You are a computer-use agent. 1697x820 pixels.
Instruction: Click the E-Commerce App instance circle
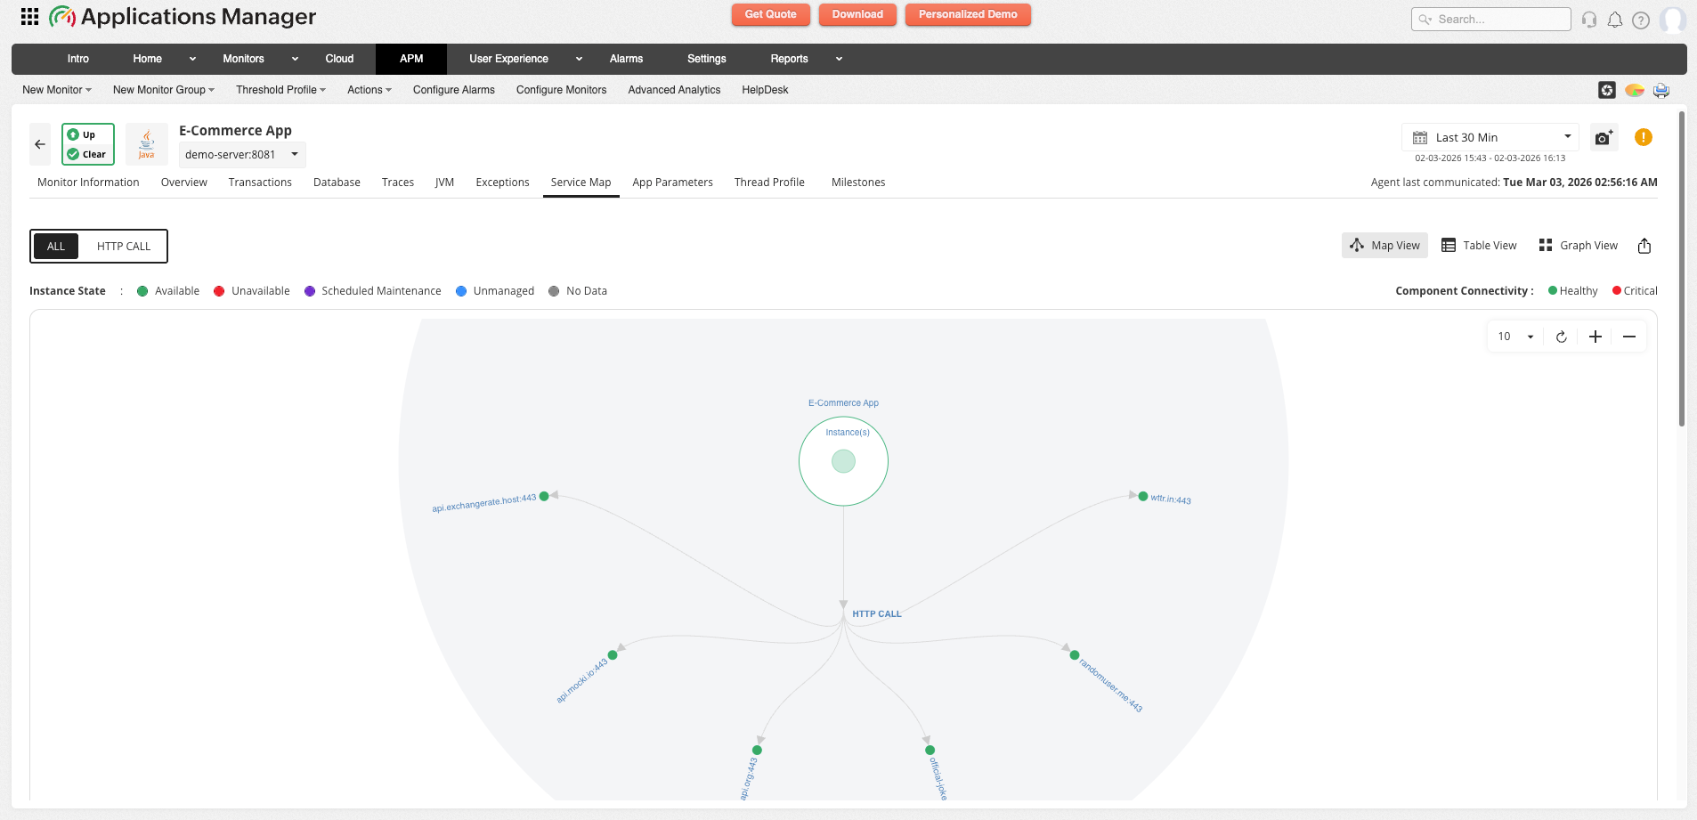(843, 461)
